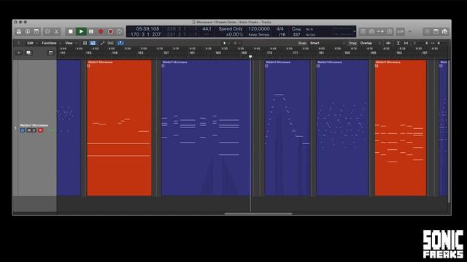Pause playback with the Pause button
The image size is (467, 262).
(x=91, y=31)
